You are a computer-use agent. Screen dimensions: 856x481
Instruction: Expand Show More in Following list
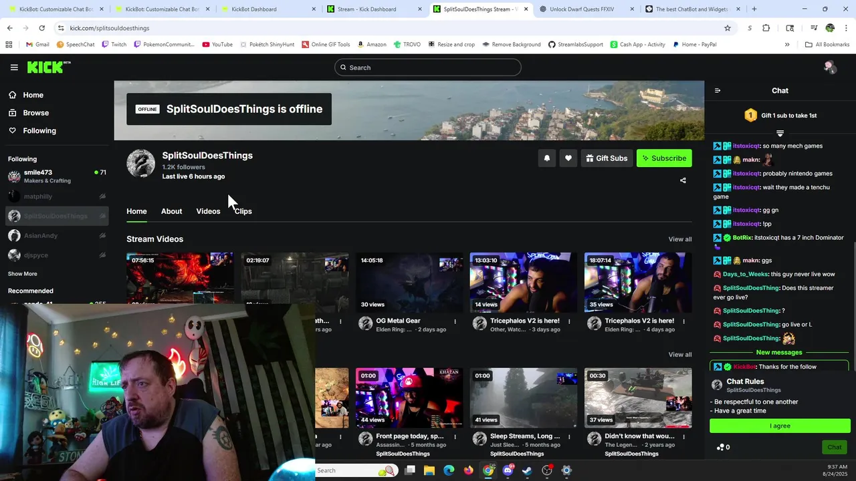[x=23, y=274]
